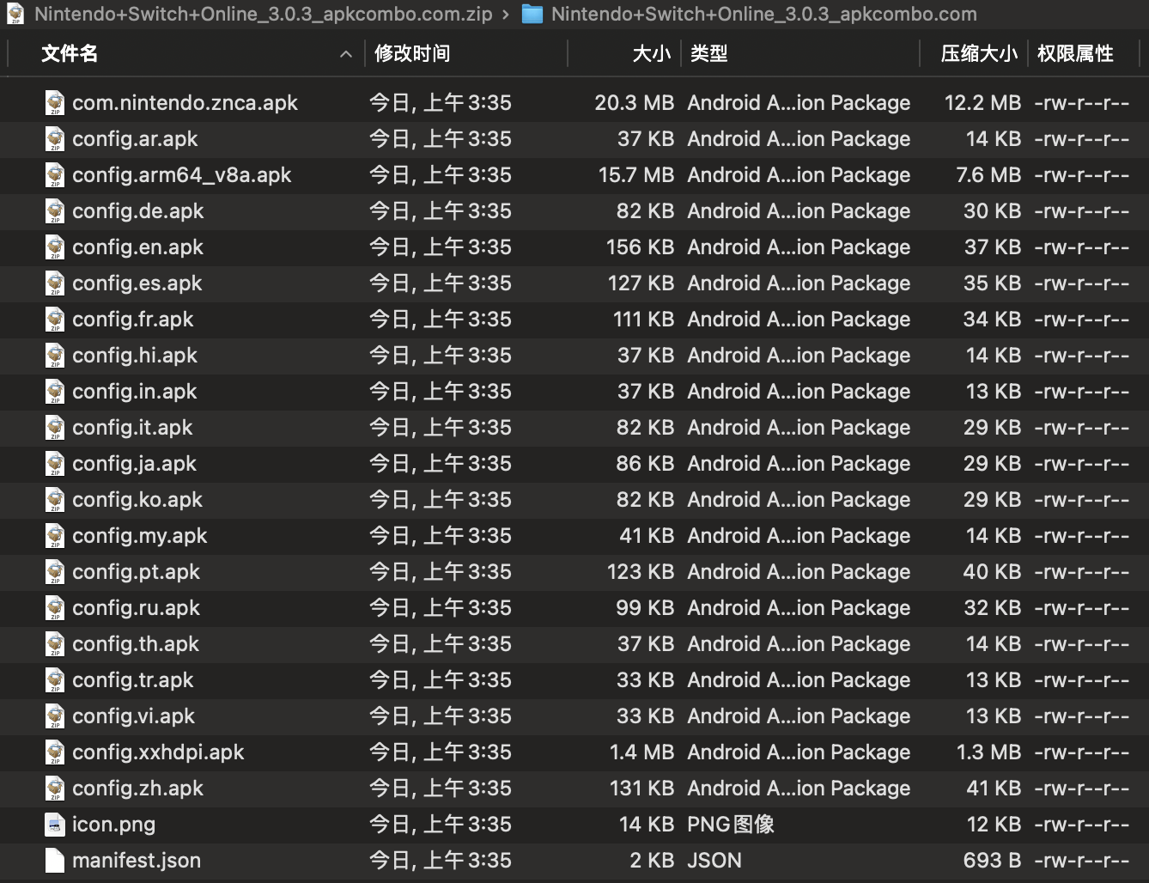Click the config.arm64_v8a.apk file icon
The image size is (1149, 883).
[55, 175]
